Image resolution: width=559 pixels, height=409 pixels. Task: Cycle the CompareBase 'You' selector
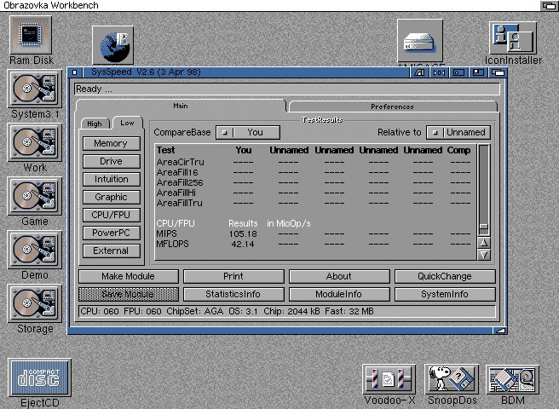point(247,132)
